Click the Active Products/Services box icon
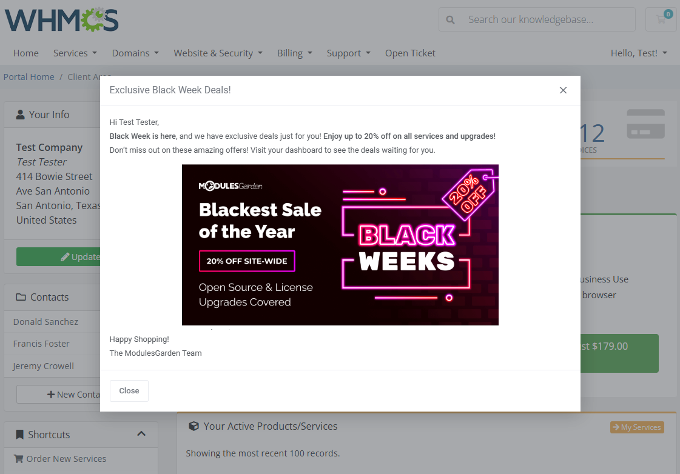Viewport: 680px width, 474px height. pyautogui.click(x=194, y=426)
